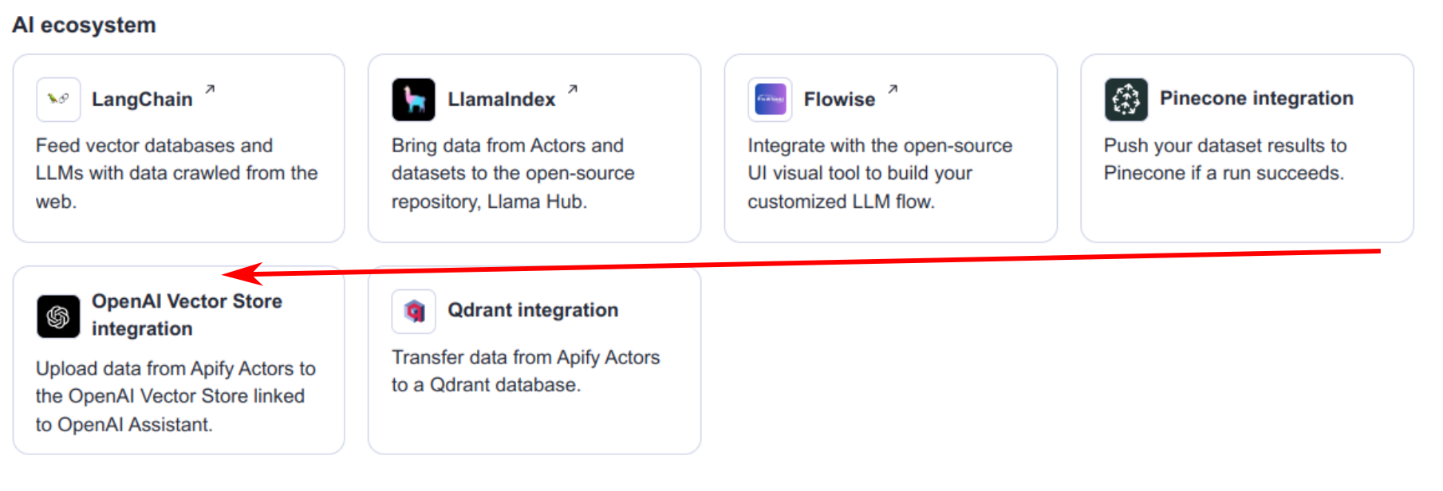Click the Pinecone integration logo icon

[x=1126, y=100]
